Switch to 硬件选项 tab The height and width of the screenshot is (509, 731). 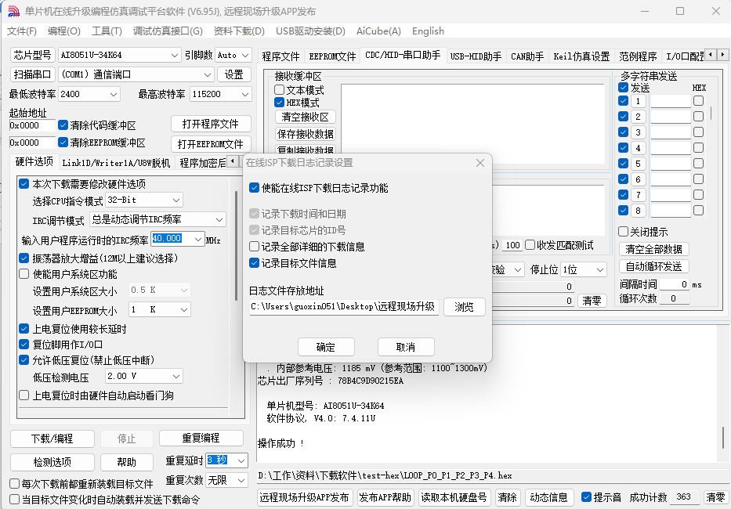point(34,162)
